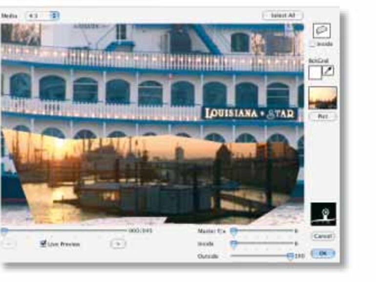Open the Media dropdown menu
Image resolution: width=376 pixels, height=282 pixels.
(x=42, y=16)
